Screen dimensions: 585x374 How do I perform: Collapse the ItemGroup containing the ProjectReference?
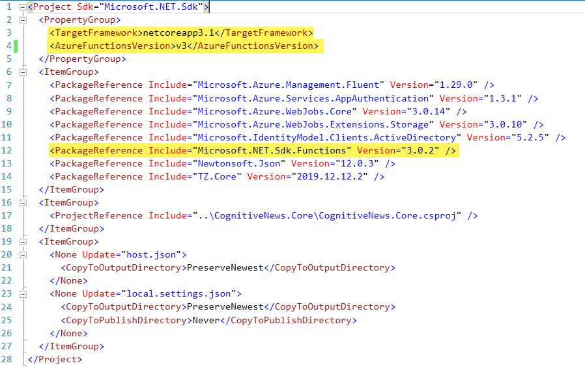tap(23, 203)
